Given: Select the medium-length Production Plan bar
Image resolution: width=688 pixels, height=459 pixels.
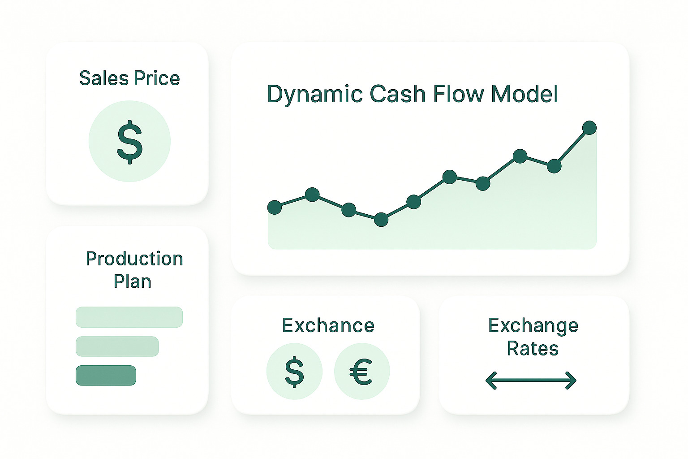Looking at the screenshot, I should 117,346.
